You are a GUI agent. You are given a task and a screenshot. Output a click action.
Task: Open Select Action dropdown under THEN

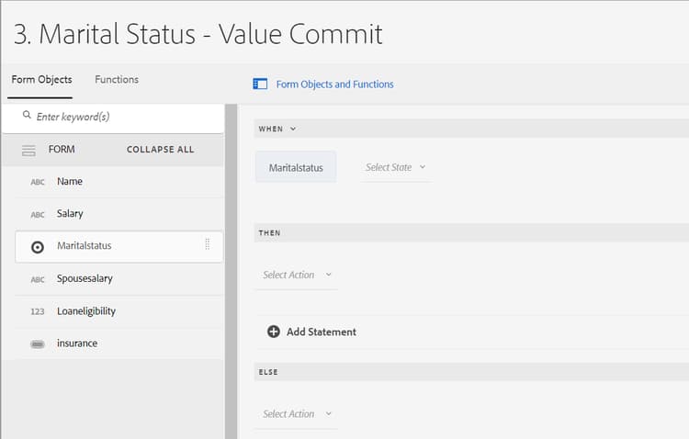click(297, 275)
